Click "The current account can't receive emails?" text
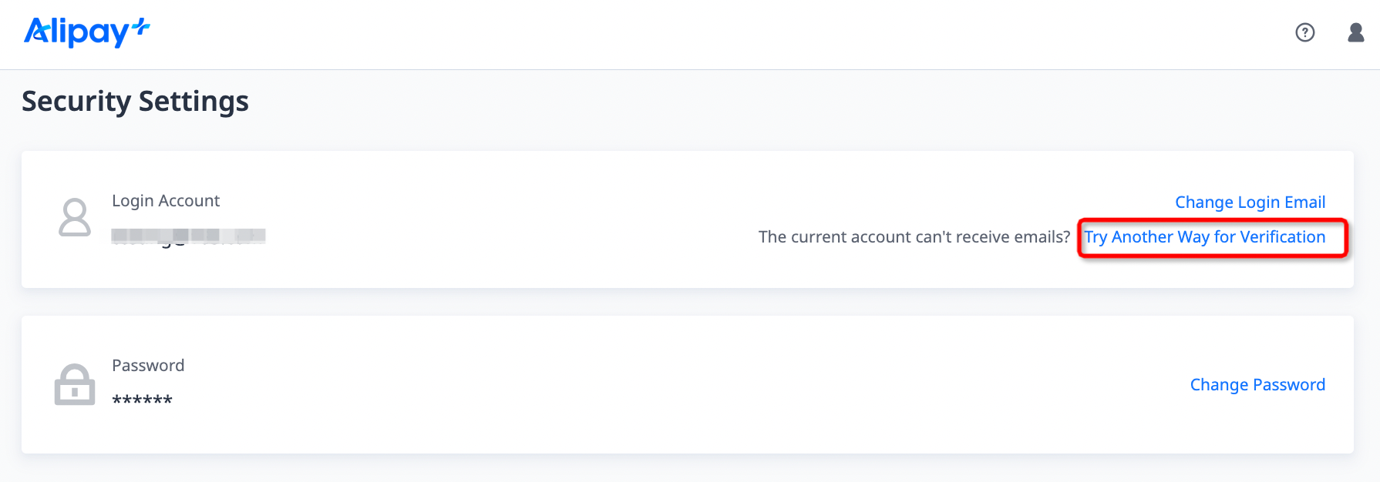This screenshot has width=1380, height=482. pyautogui.click(x=914, y=237)
